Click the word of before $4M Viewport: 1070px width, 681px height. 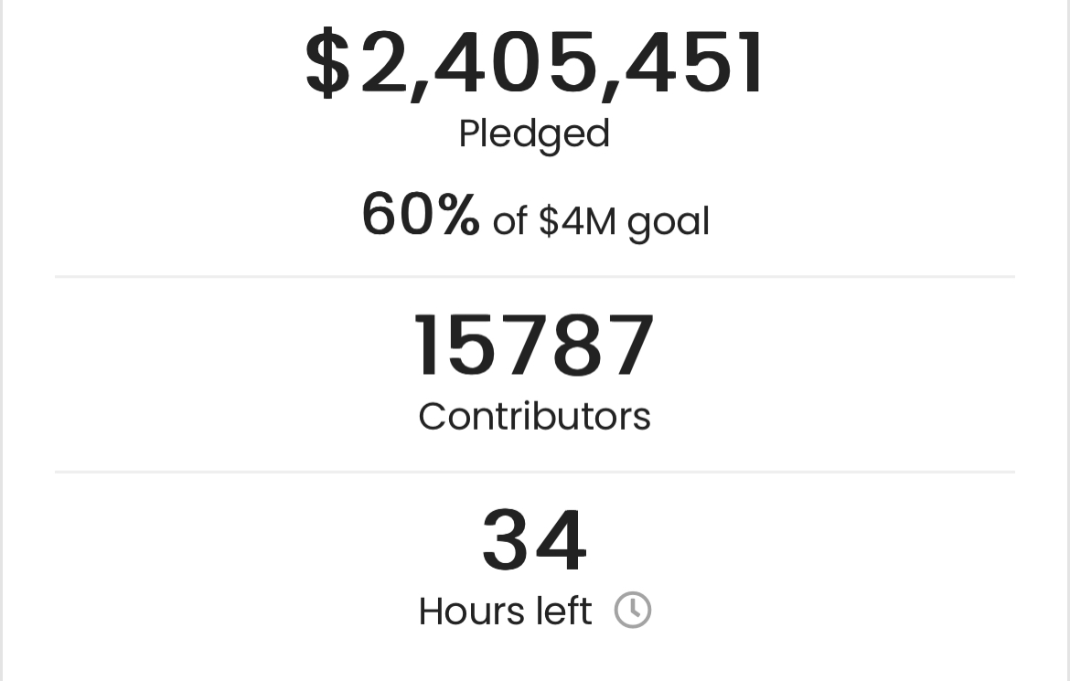click(509, 222)
